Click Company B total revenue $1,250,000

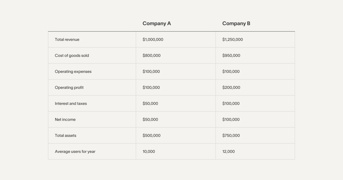pyautogui.click(x=233, y=39)
